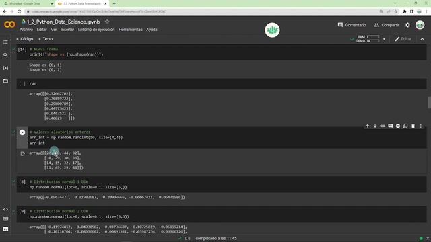Rename the notebook title 1_2_Python_Data_Science.ipynb

point(63,22)
